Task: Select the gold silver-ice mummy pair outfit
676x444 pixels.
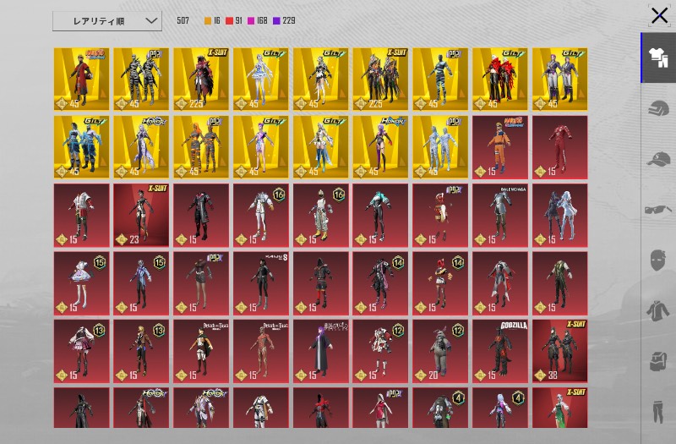Action: coord(440,146)
